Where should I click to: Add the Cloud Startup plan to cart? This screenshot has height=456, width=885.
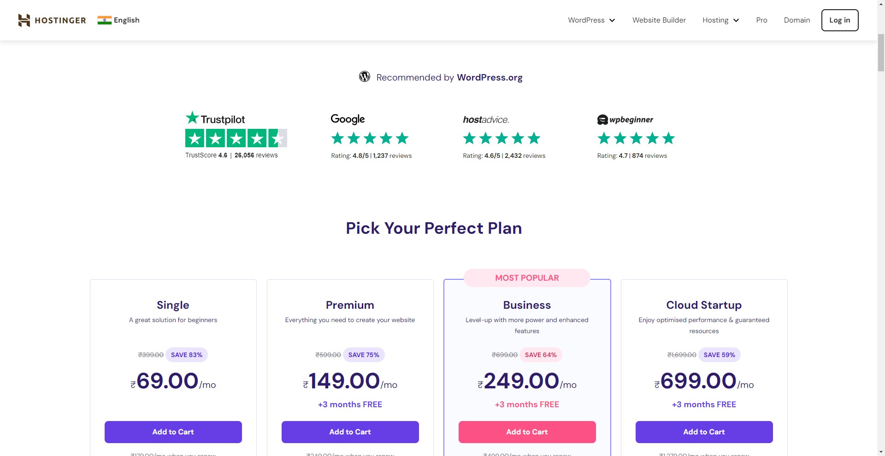704,432
